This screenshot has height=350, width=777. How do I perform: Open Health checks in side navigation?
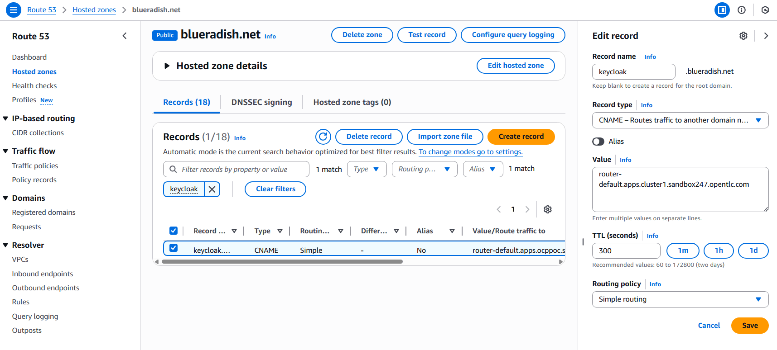point(34,85)
